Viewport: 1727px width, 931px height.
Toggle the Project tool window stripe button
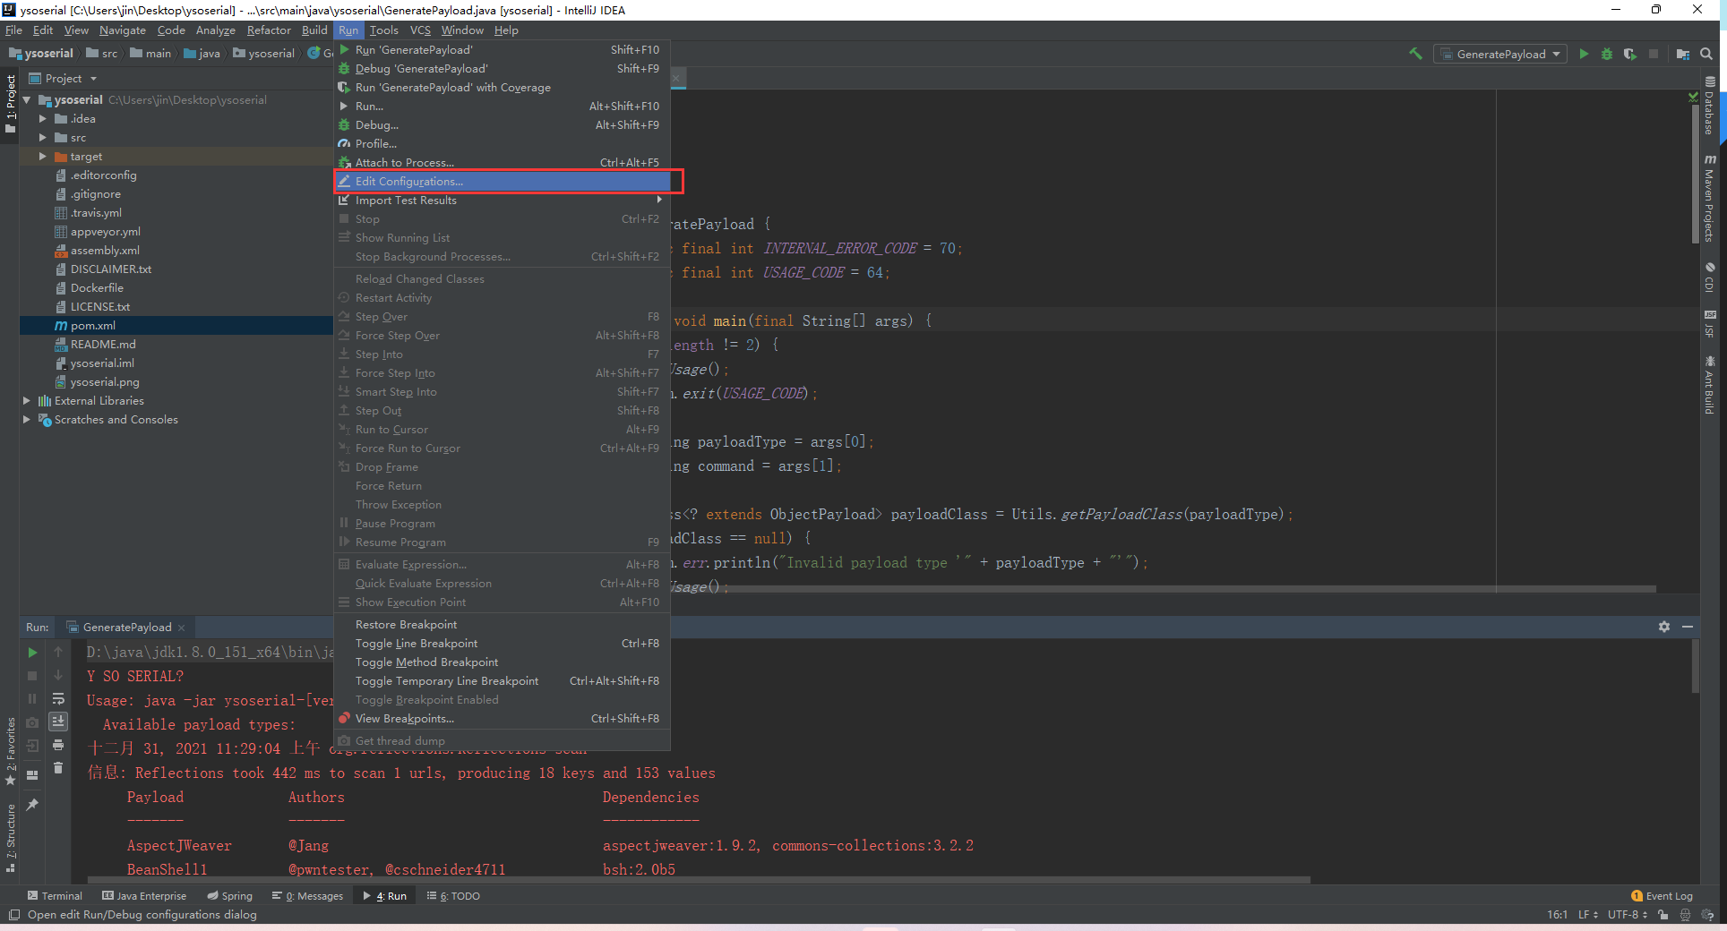click(x=11, y=105)
